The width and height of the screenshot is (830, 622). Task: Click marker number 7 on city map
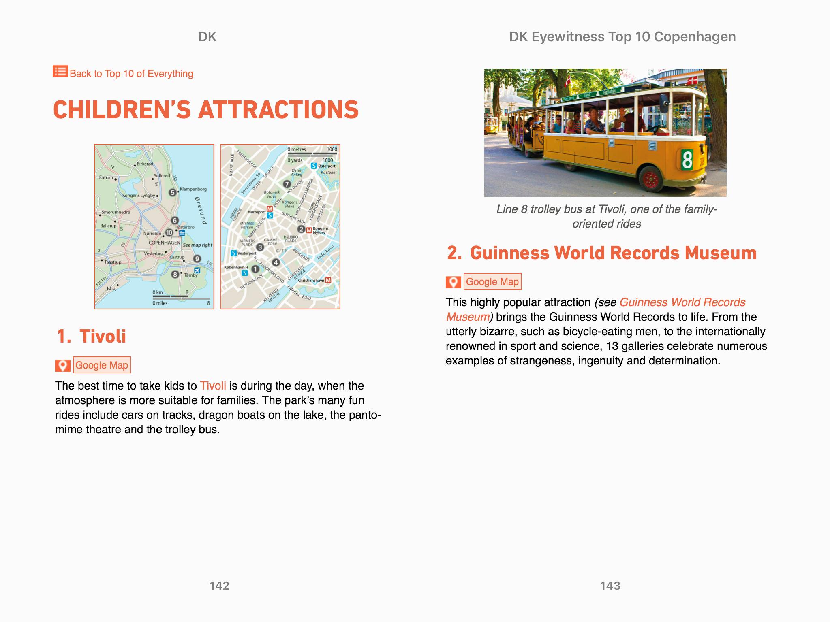[x=287, y=184]
